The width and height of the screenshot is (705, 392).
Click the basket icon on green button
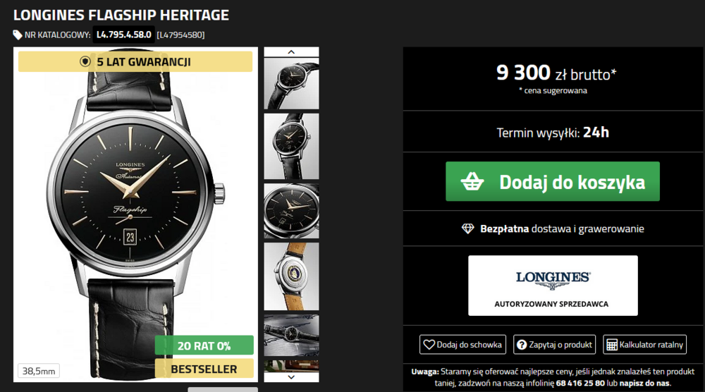[472, 182]
